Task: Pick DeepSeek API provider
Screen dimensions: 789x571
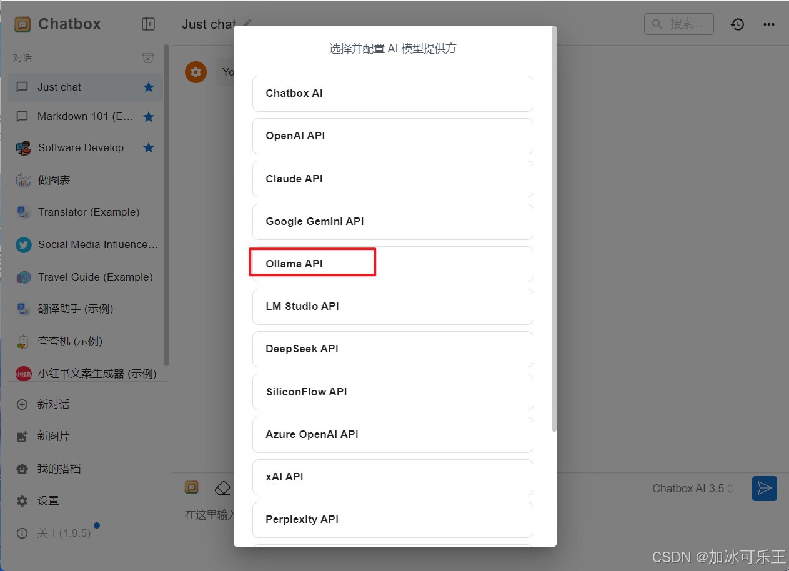Action: (392, 349)
